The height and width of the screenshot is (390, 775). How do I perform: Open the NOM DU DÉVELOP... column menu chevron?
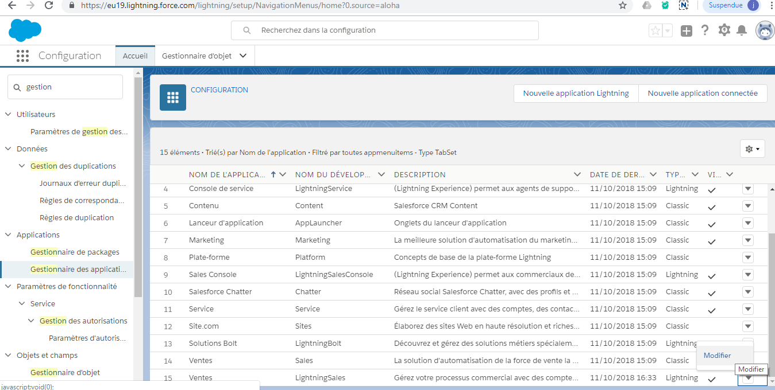tap(381, 175)
